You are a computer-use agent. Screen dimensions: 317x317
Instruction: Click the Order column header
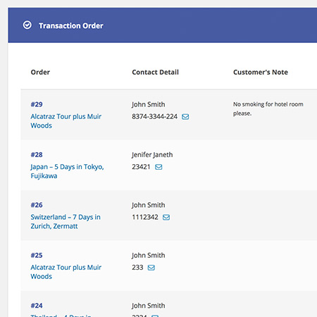[x=40, y=72]
